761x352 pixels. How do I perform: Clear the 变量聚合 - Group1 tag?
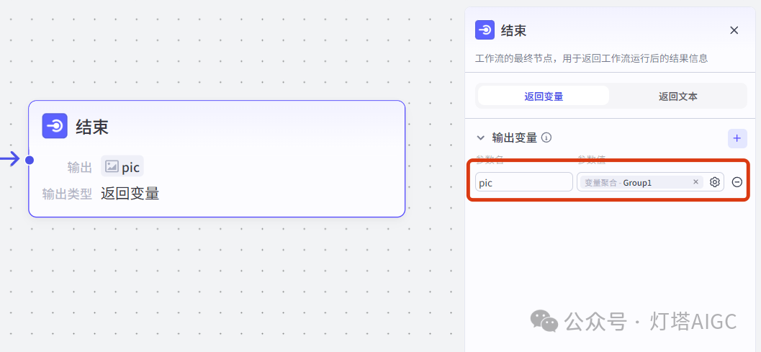695,181
